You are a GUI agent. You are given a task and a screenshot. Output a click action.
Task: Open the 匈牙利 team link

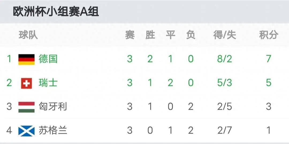tap(53, 107)
